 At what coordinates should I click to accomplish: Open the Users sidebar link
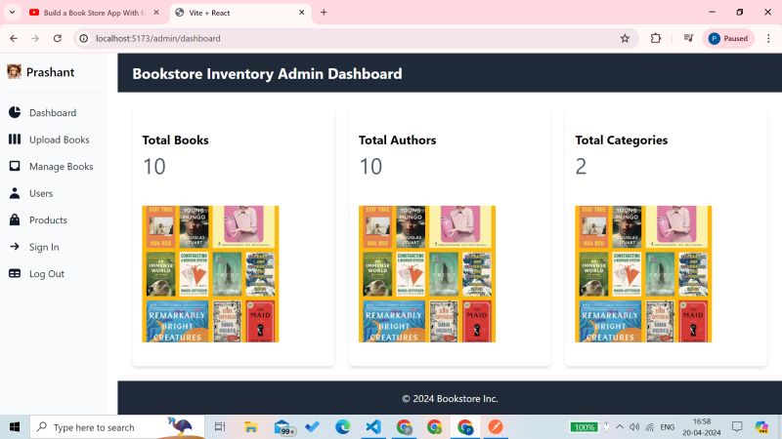coord(41,193)
